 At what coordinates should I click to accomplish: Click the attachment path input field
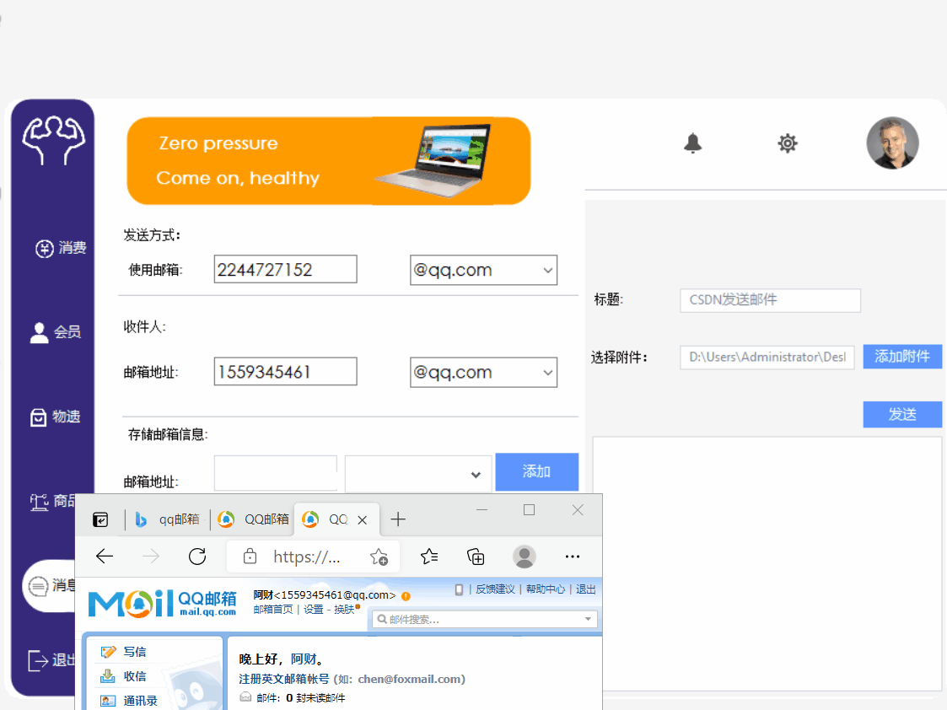767,357
